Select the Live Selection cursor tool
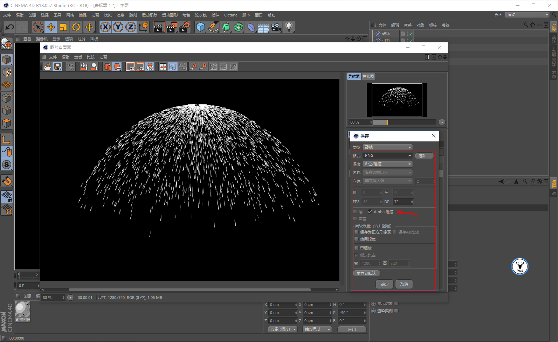558x342 pixels. (38, 27)
